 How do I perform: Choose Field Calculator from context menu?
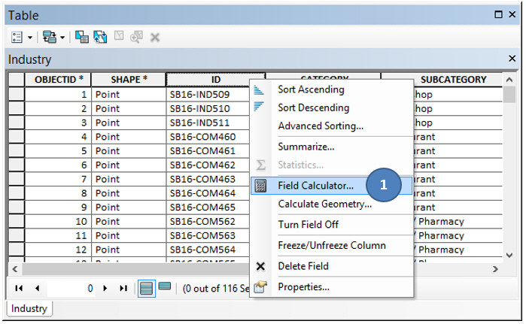[315, 185]
